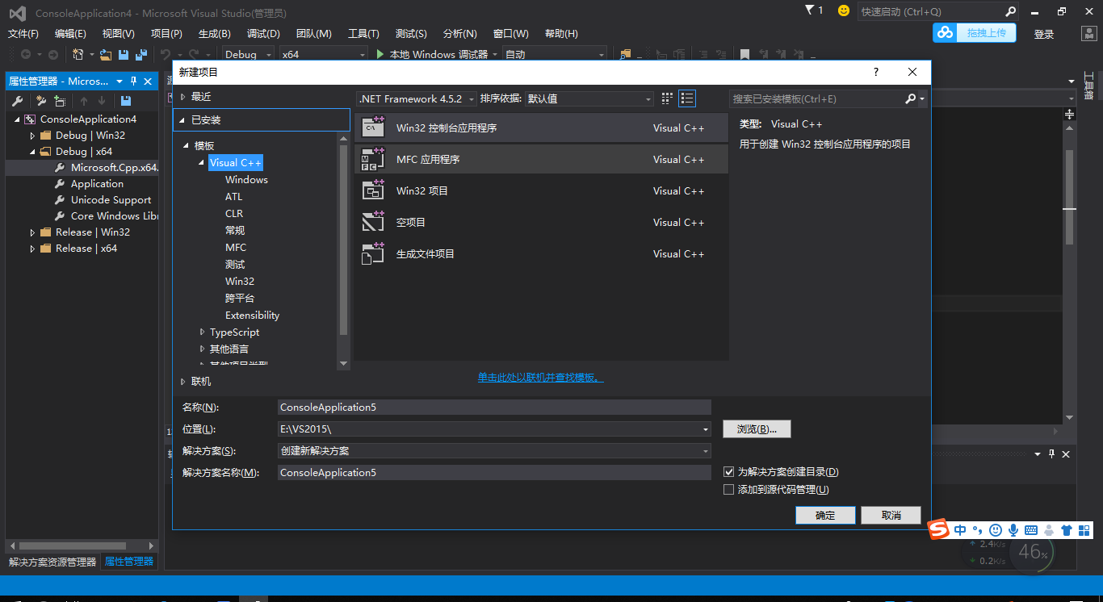Click the wrench icon in Property Manager toolbar
This screenshot has height=602, width=1103.
click(x=18, y=101)
